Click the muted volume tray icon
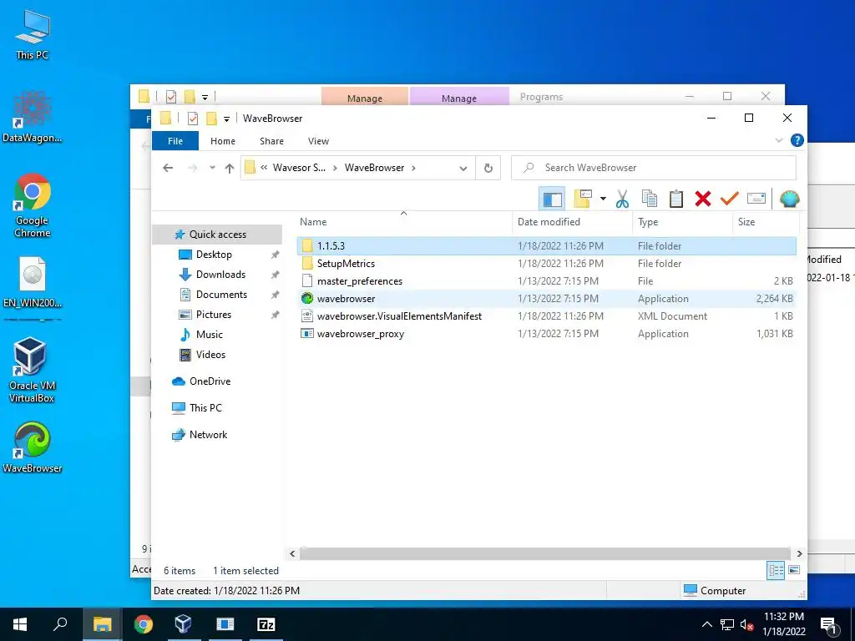This screenshot has height=641, width=855. [x=746, y=624]
